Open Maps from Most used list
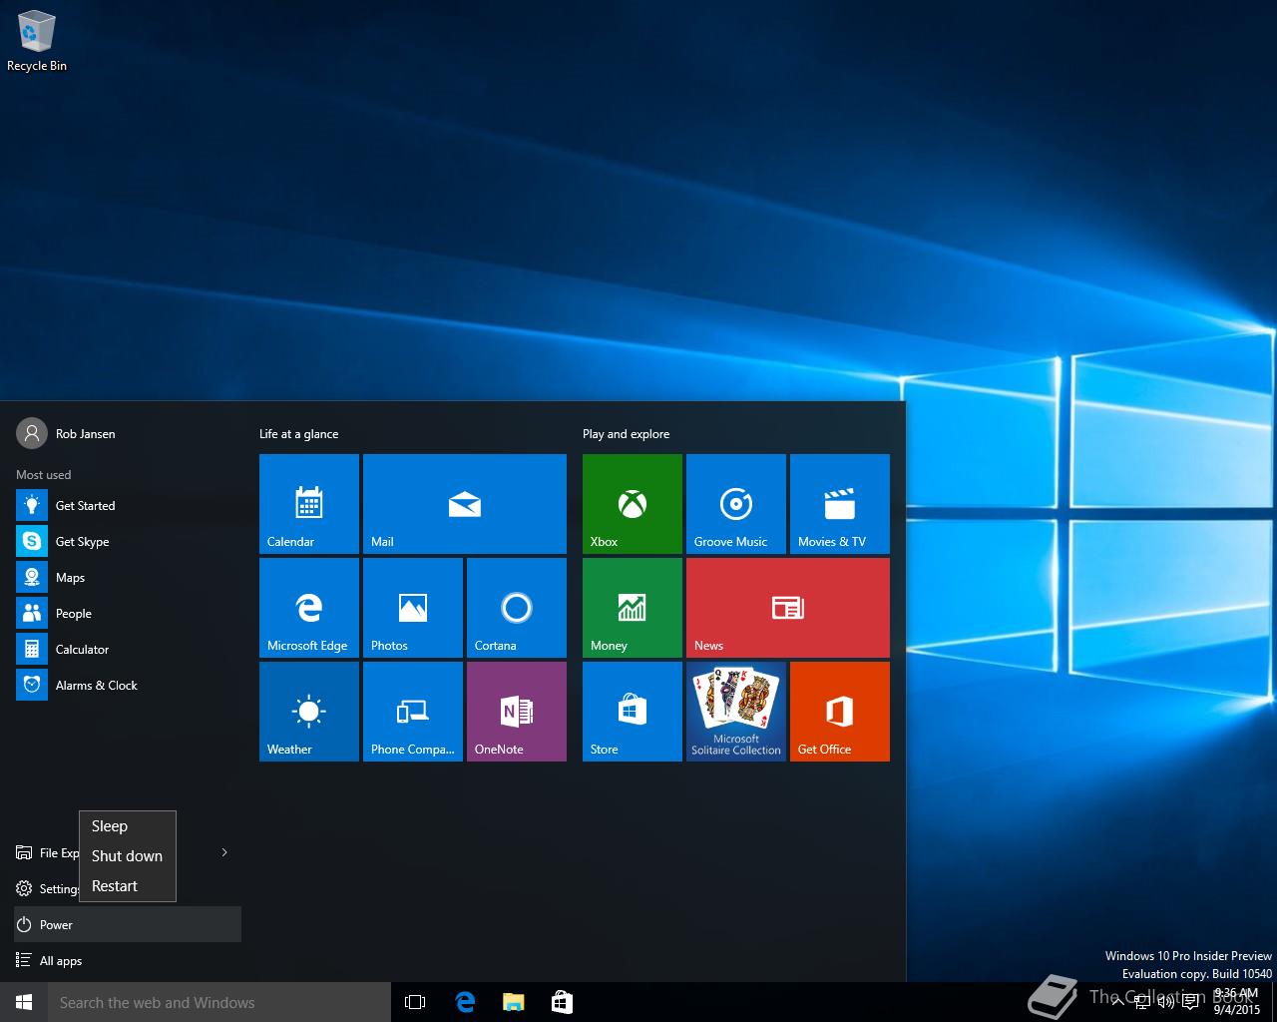 (128, 578)
